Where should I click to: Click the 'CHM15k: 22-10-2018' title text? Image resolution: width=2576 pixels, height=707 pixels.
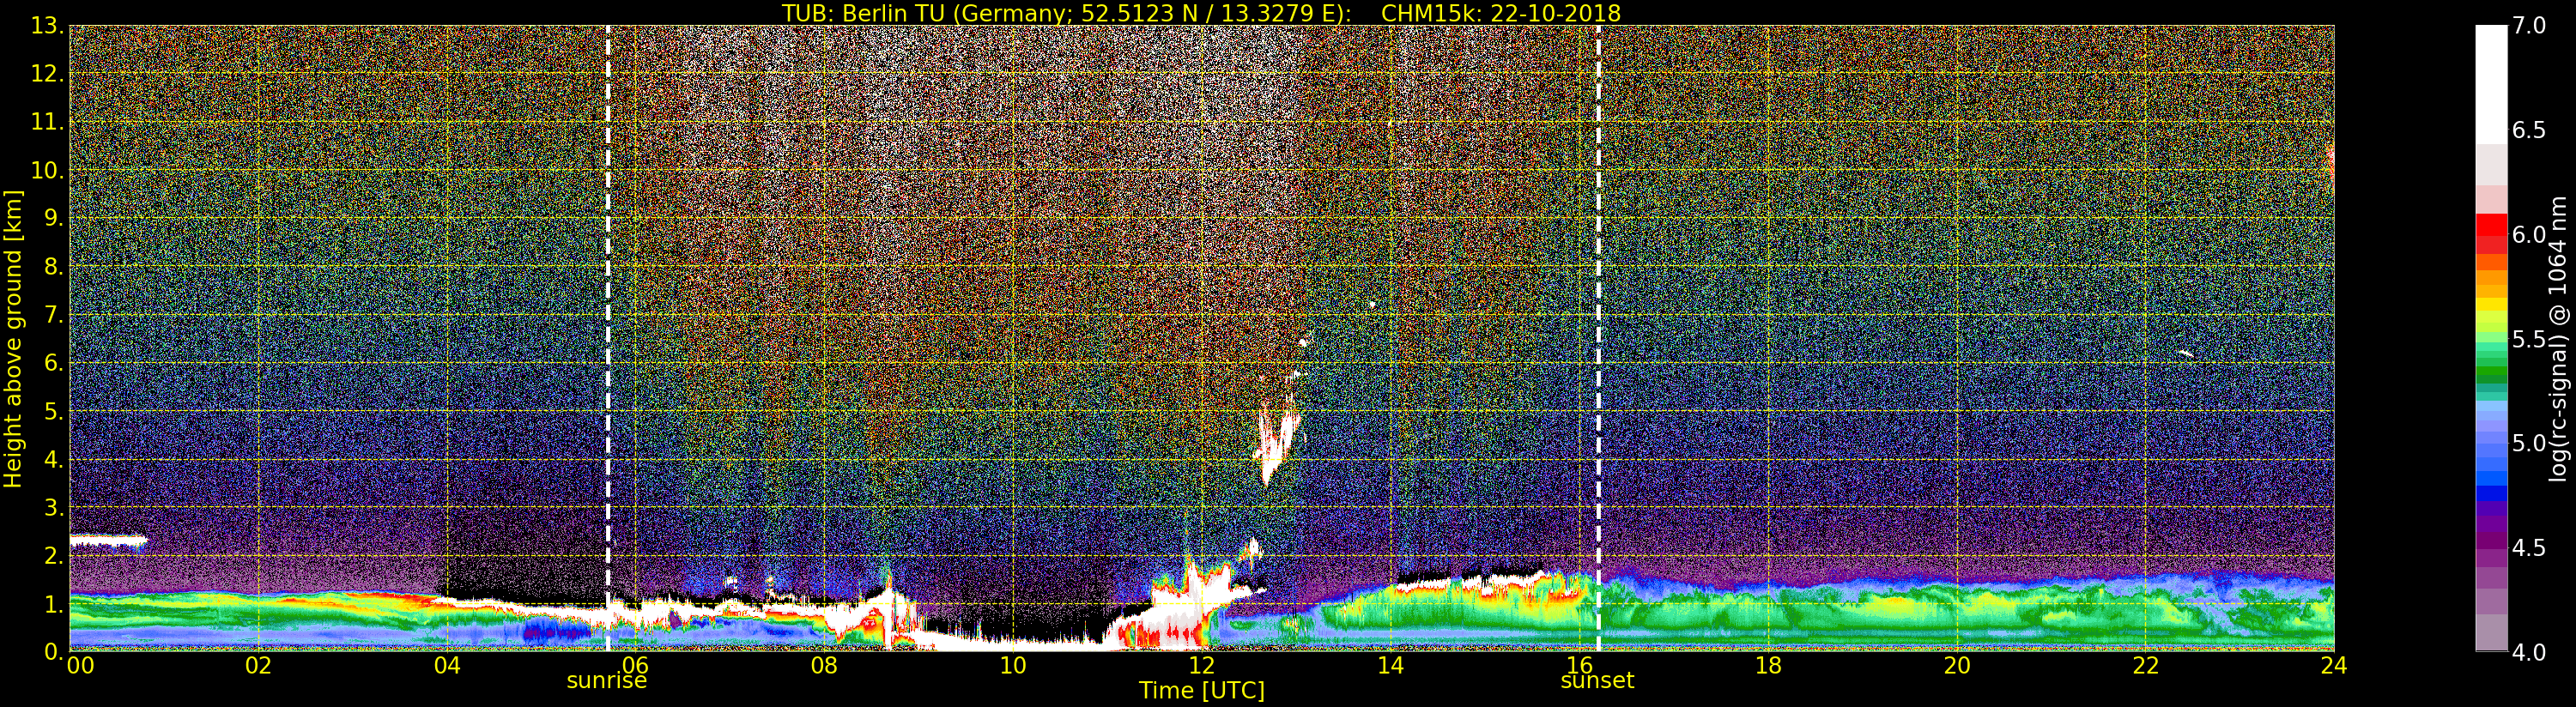1501,13
